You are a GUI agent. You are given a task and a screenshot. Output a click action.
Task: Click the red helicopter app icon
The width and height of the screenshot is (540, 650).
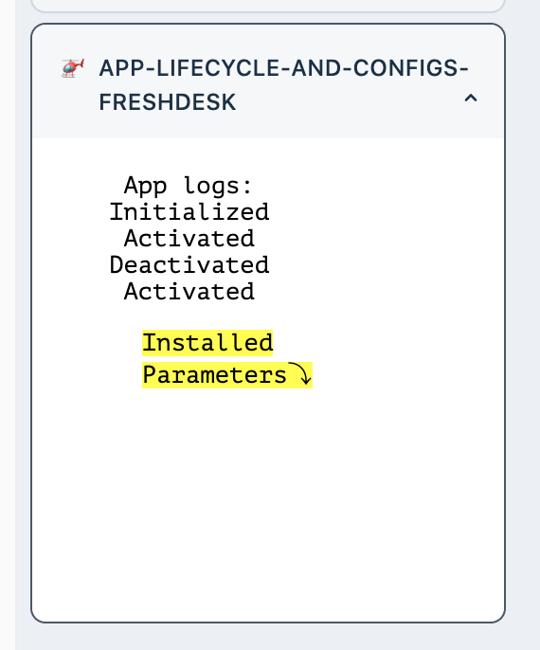[73, 68]
